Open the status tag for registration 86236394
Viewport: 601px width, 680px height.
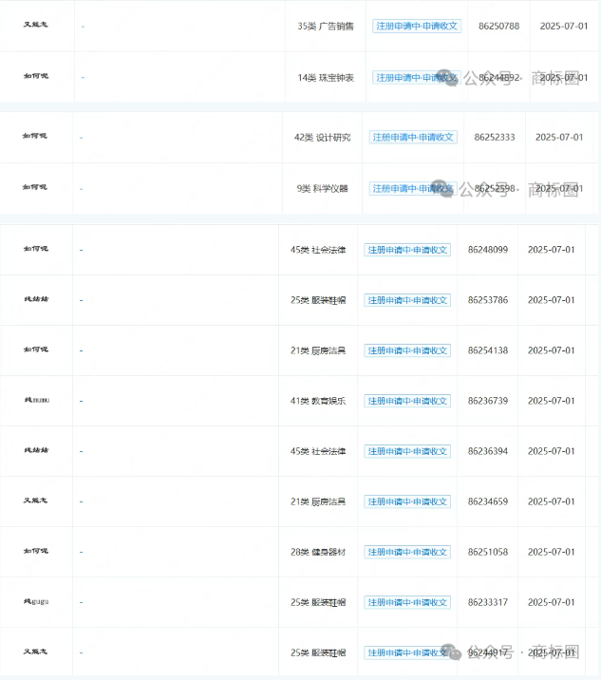pos(406,451)
